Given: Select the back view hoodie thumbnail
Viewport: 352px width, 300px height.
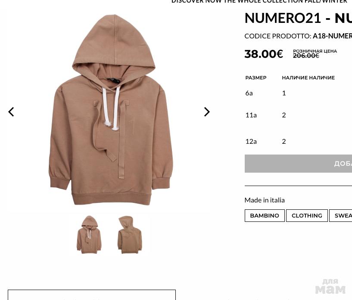Looking at the screenshot, I should click(130, 235).
